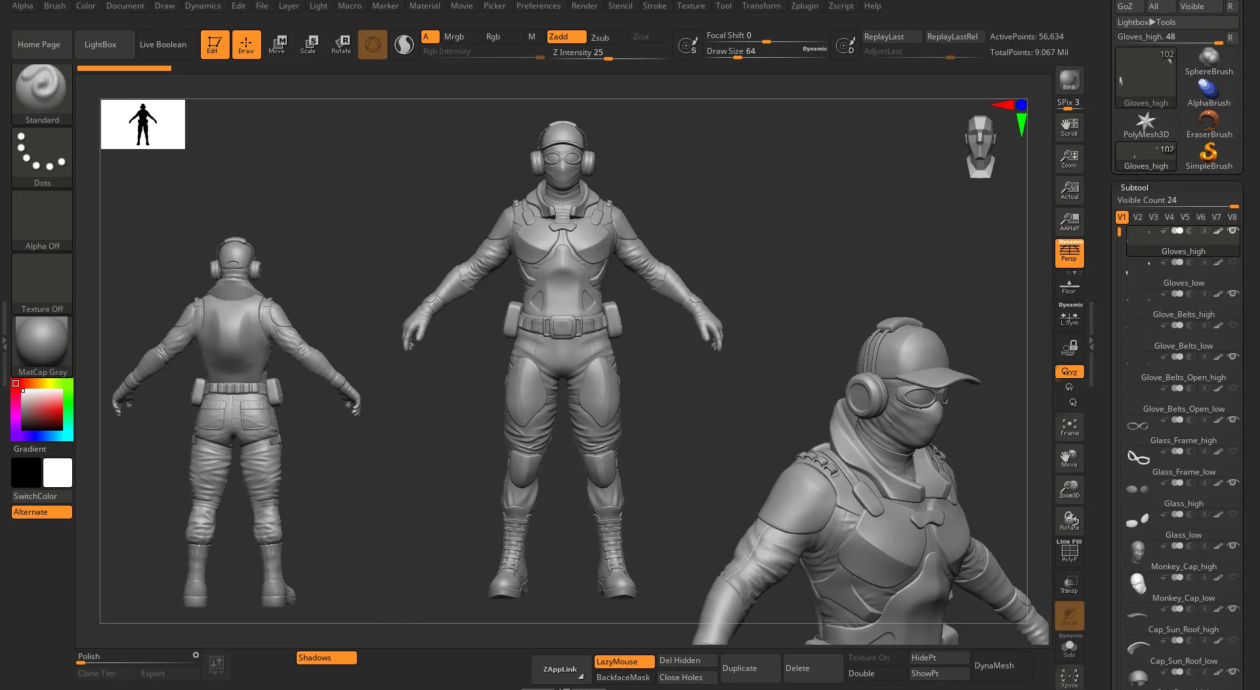Open the MatCap Gray material picker
The height and width of the screenshot is (690, 1260).
pos(42,346)
